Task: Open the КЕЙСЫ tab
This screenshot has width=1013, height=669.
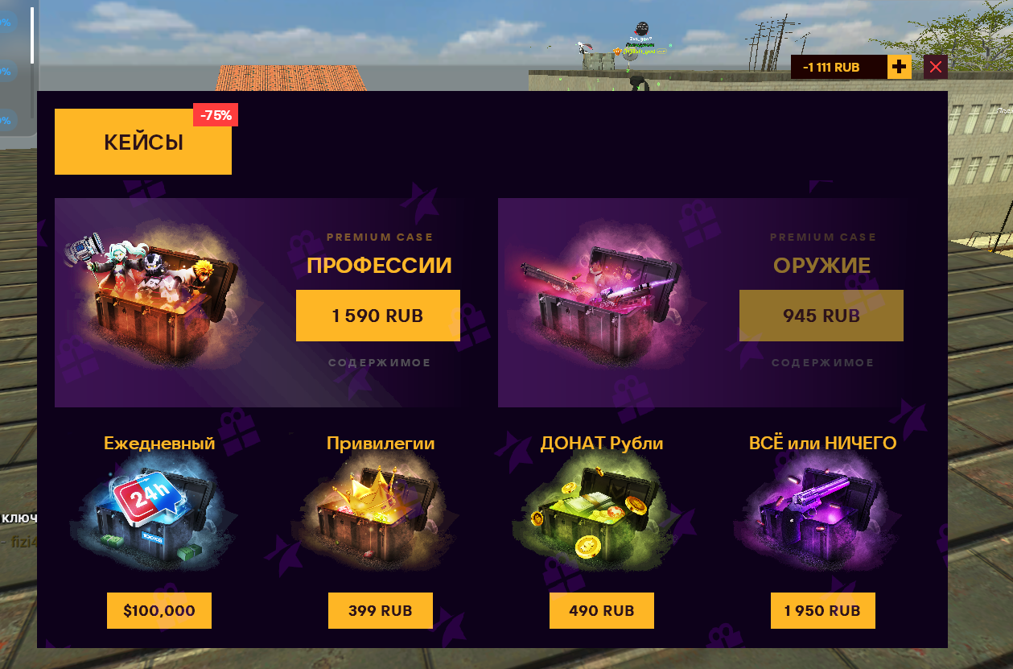Action: point(143,142)
